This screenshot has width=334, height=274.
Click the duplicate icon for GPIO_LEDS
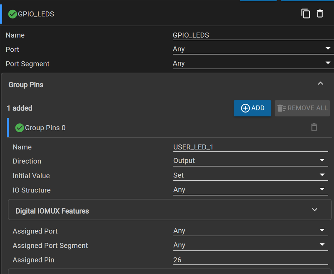pos(305,14)
